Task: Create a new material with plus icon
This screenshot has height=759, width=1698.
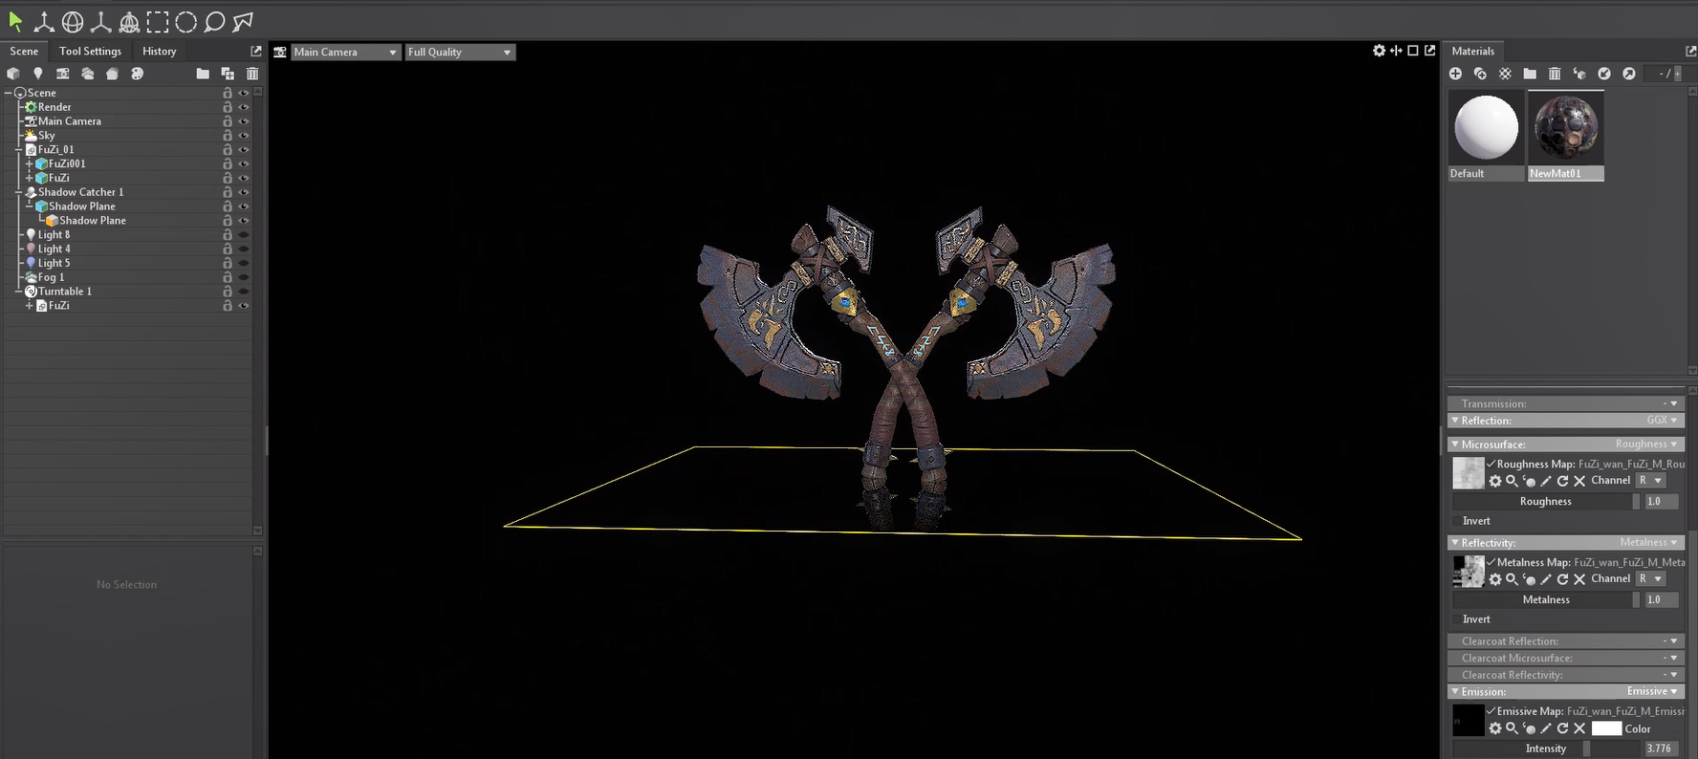Action: (x=1455, y=74)
